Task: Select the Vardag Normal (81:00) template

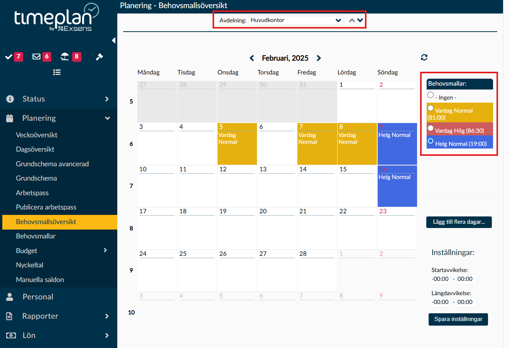Action: [460, 113]
